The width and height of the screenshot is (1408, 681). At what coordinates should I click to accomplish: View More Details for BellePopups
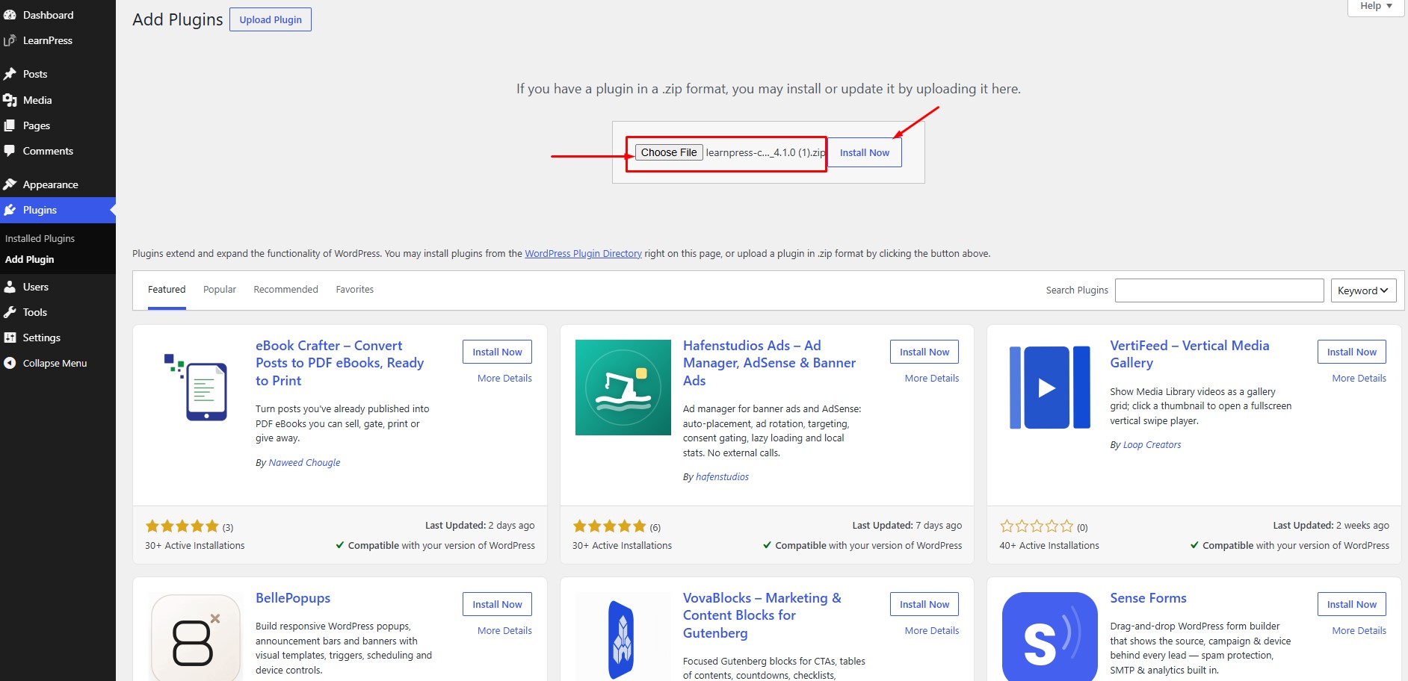pyautogui.click(x=504, y=631)
